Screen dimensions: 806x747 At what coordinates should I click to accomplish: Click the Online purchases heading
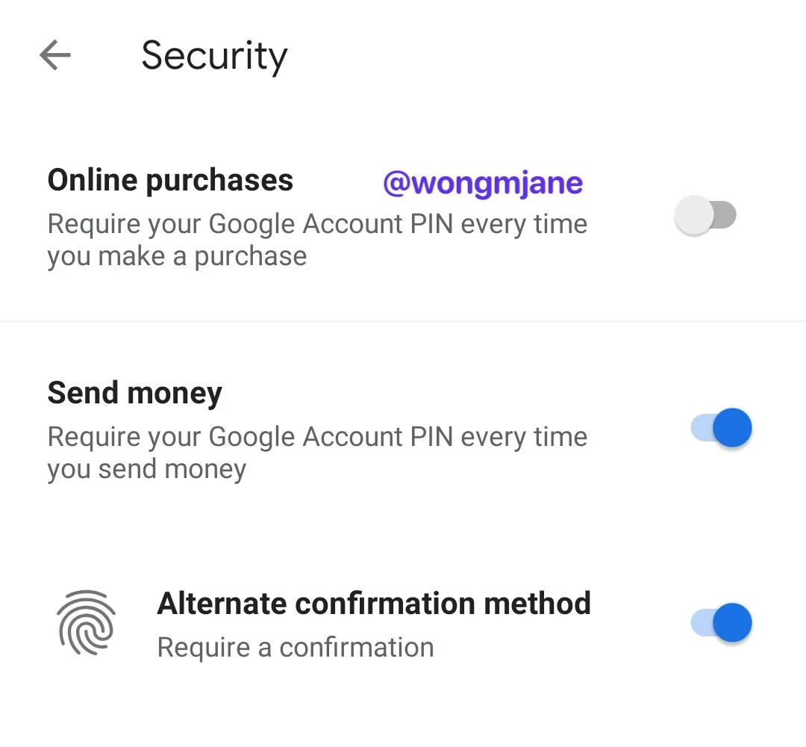tap(170, 179)
